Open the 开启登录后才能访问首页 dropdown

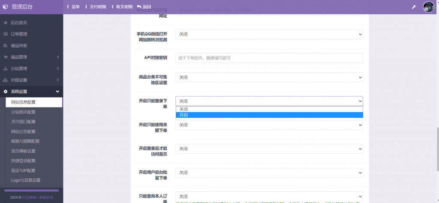click(269, 149)
